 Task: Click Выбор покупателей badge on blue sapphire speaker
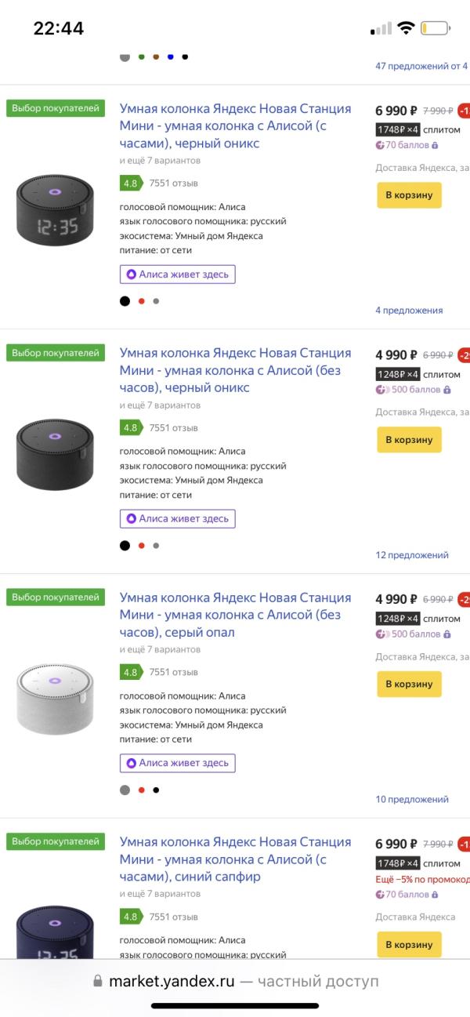coord(56,841)
